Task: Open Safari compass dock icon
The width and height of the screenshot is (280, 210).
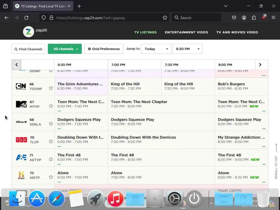Action: pyautogui.click(x=56, y=199)
